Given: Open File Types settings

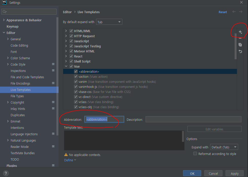Looking at the screenshot, I should click(x=17, y=96).
